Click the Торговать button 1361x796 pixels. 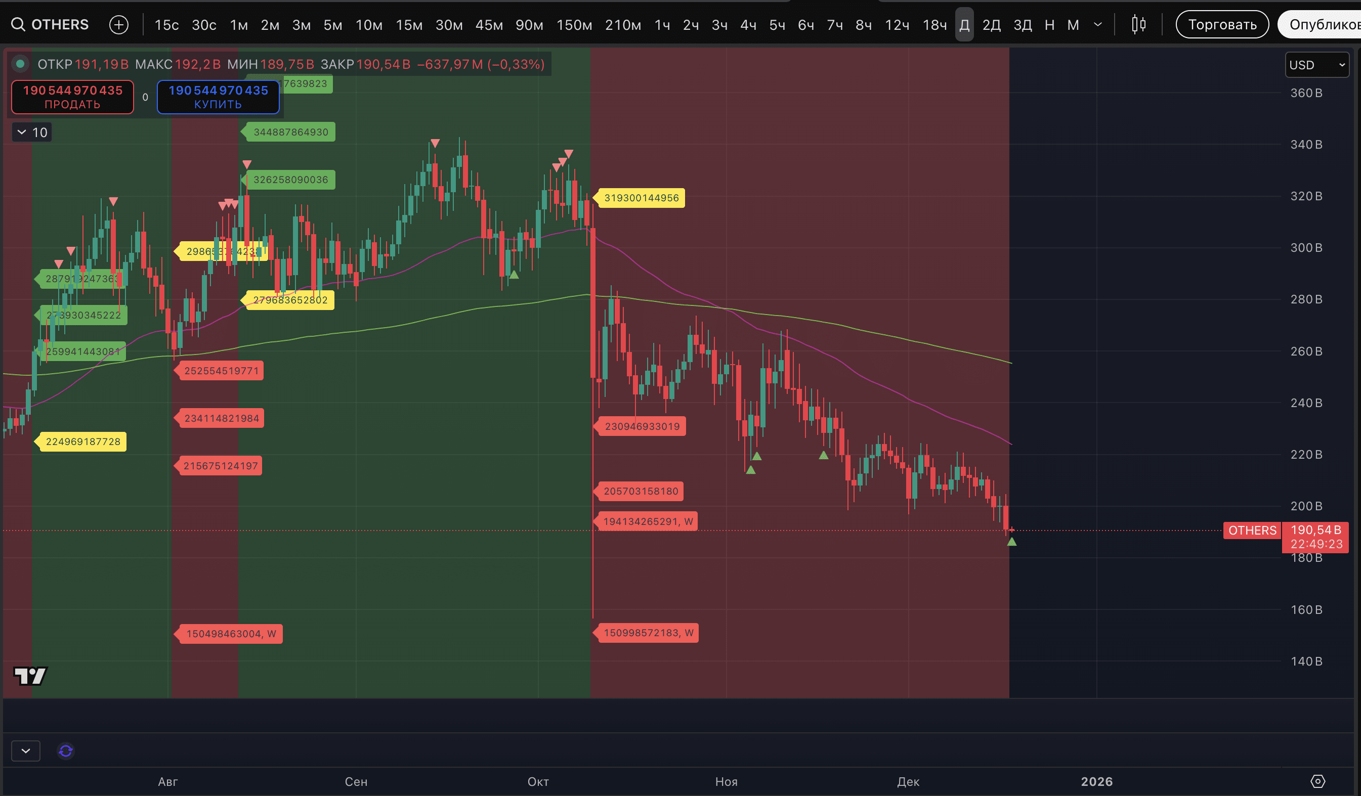(1222, 24)
